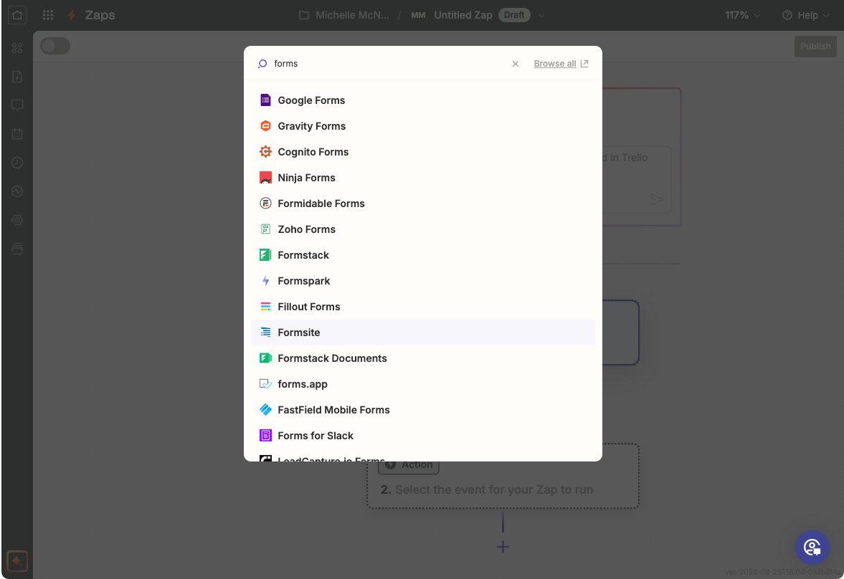The width and height of the screenshot is (844, 579).
Task: Open the activity status icon in the sidebar
Action: click(17, 191)
